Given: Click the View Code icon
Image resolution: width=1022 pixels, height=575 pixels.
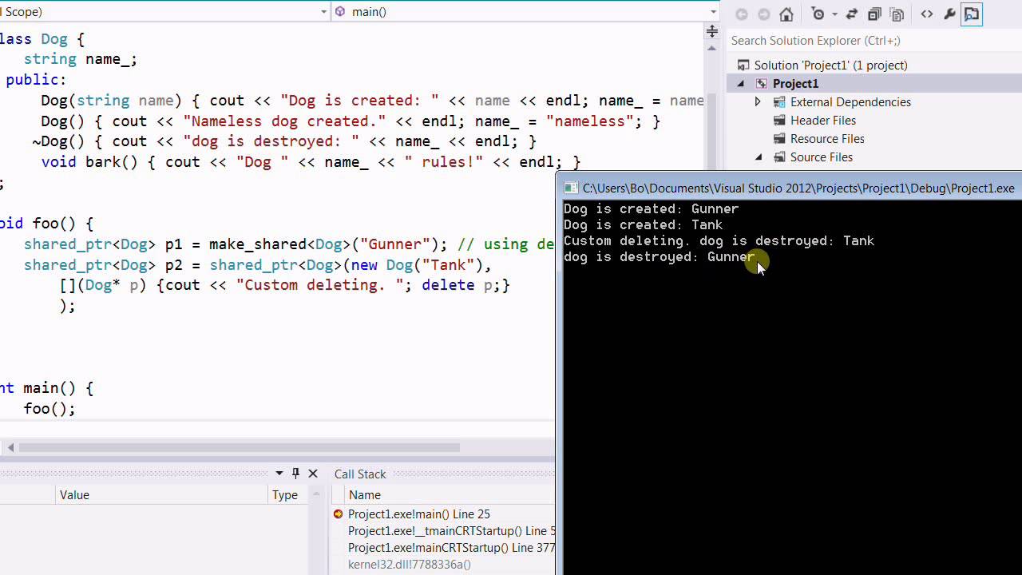Looking at the screenshot, I should click(926, 14).
